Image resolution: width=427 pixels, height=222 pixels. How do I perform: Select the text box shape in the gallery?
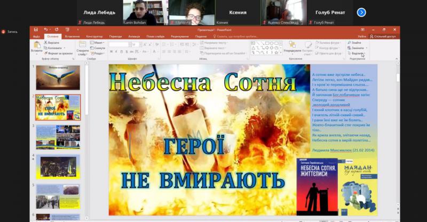(x=253, y=43)
